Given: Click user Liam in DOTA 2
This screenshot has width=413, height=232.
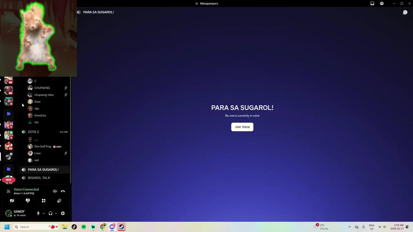Looking at the screenshot, I should [x=48, y=153].
